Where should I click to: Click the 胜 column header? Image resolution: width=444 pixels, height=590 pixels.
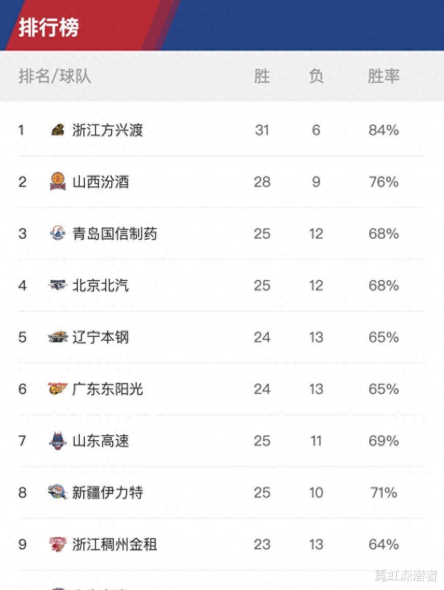pyautogui.click(x=262, y=76)
